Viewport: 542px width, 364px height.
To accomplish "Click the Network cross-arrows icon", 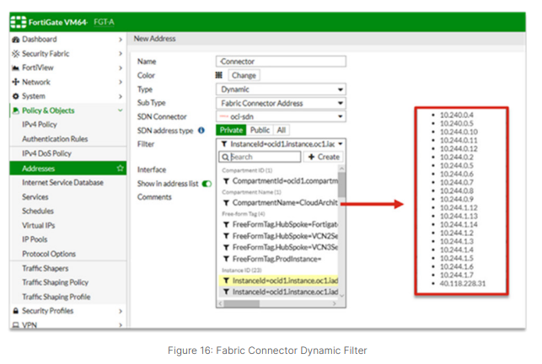I will pos(15,82).
